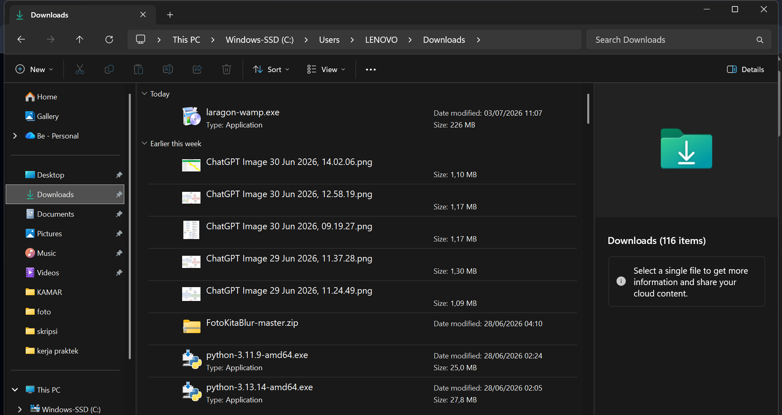Click the Delete trash icon

pos(227,70)
